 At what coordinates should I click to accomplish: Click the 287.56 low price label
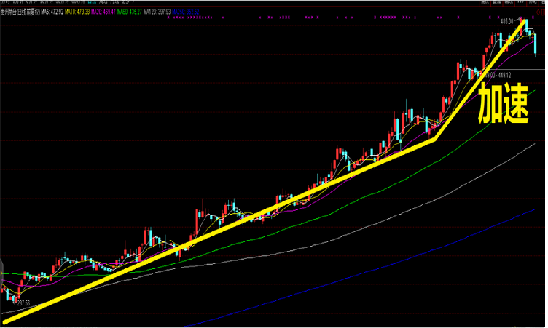click(23, 303)
